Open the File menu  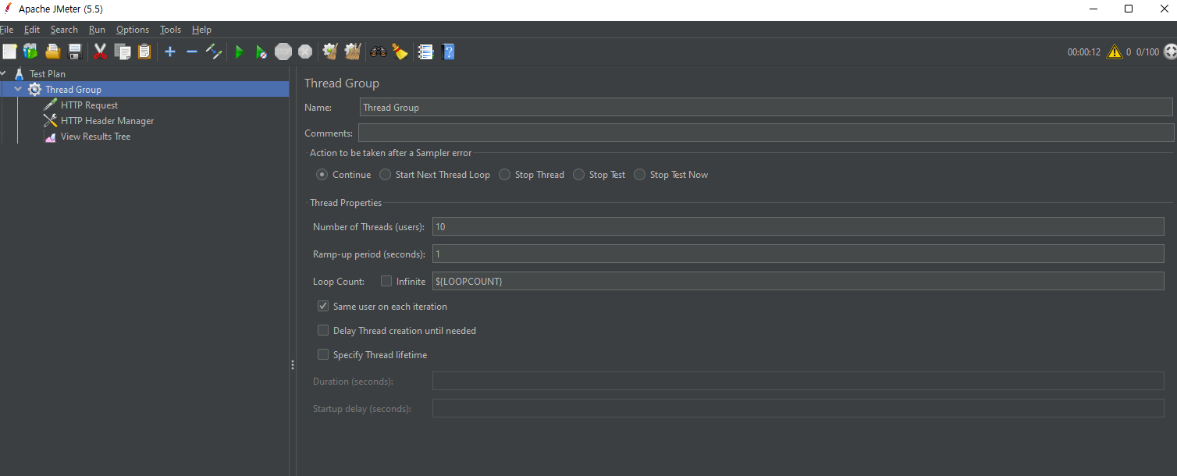pyautogui.click(x=6, y=30)
